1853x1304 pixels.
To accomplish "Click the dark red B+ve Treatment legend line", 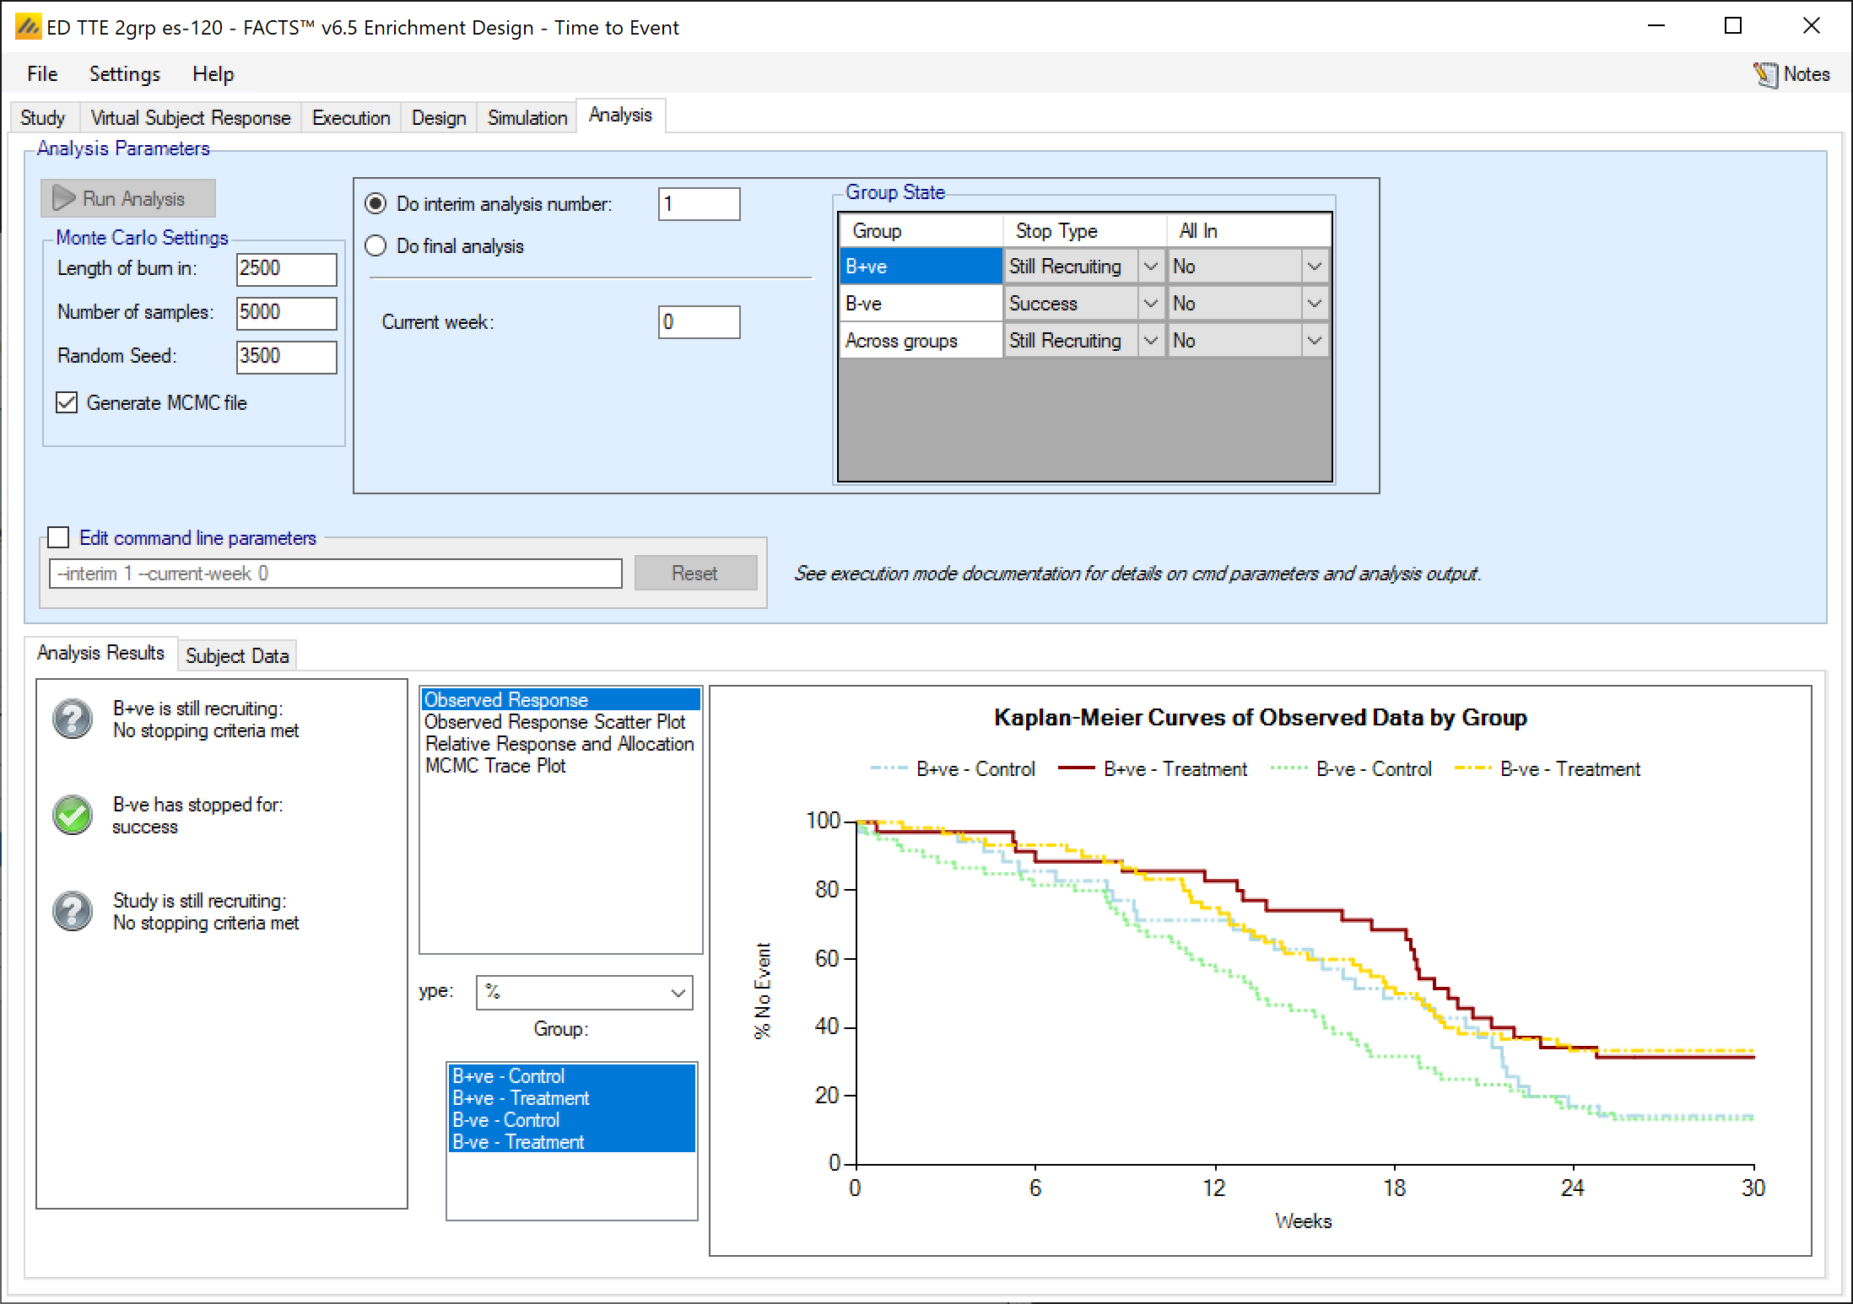I will [x=1077, y=768].
